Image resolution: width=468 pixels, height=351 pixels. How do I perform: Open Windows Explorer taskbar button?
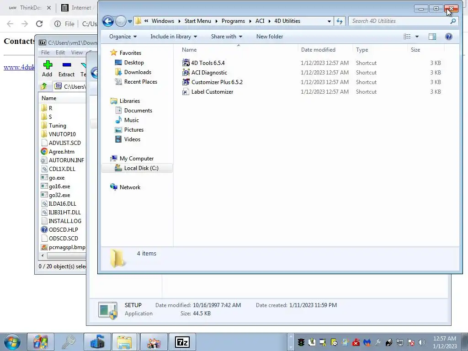point(124,342)
